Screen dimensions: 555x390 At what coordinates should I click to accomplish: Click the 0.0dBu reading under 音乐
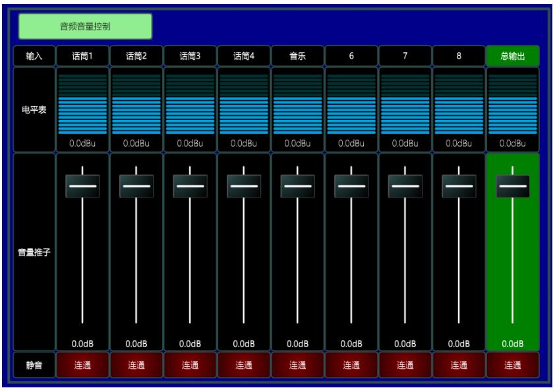pos(298,144)
